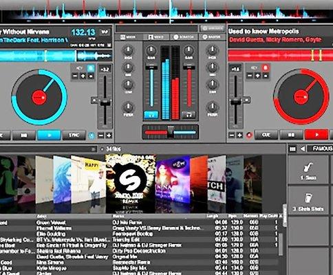Click the right channel MID knob
Viewport: 333px width, 275px height.
(213, 67)
